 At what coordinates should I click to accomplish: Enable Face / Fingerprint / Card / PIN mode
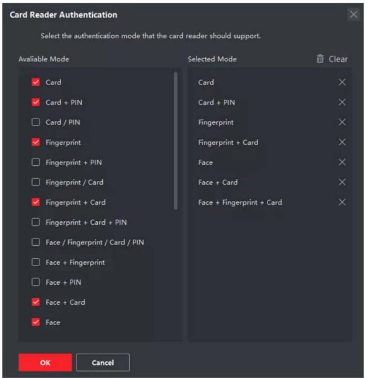pyautogui.click(x=35, y=242)
